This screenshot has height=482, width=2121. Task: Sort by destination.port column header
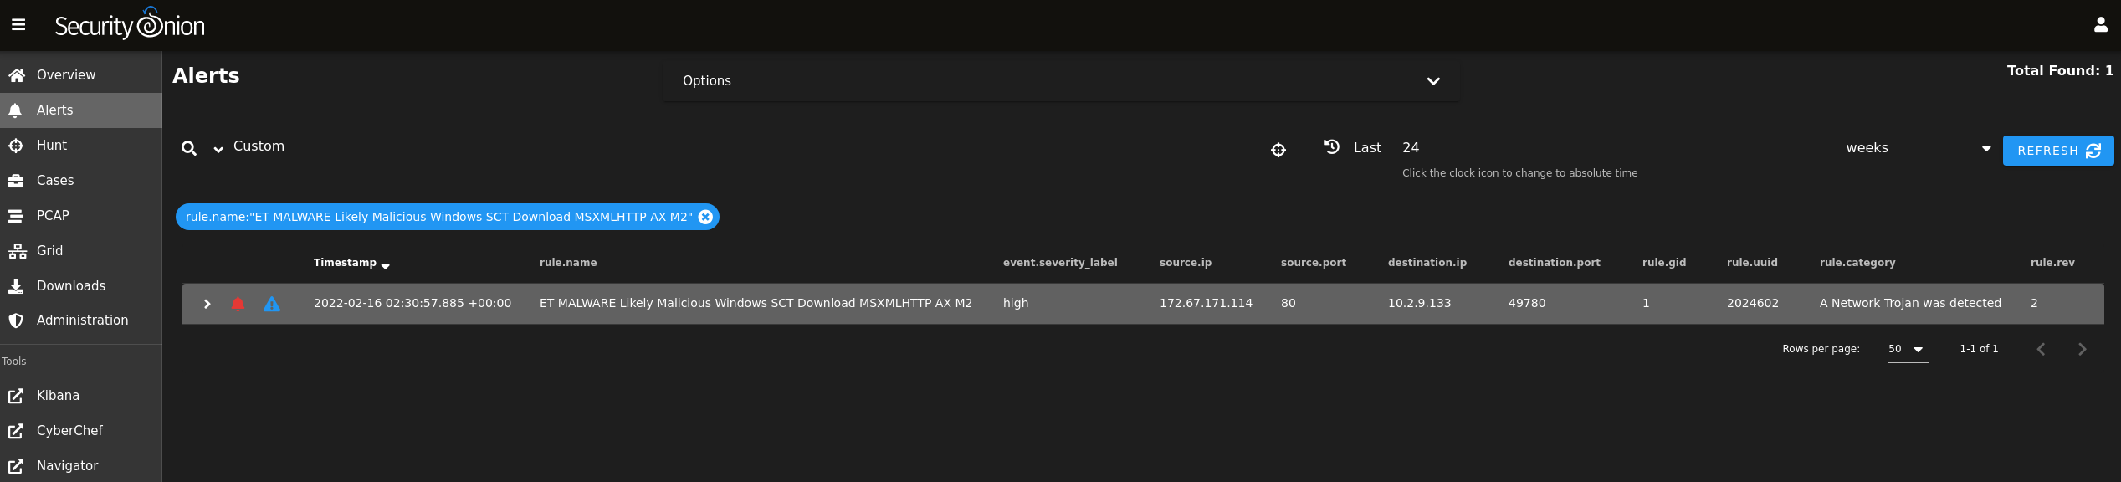coord(1555,263)
